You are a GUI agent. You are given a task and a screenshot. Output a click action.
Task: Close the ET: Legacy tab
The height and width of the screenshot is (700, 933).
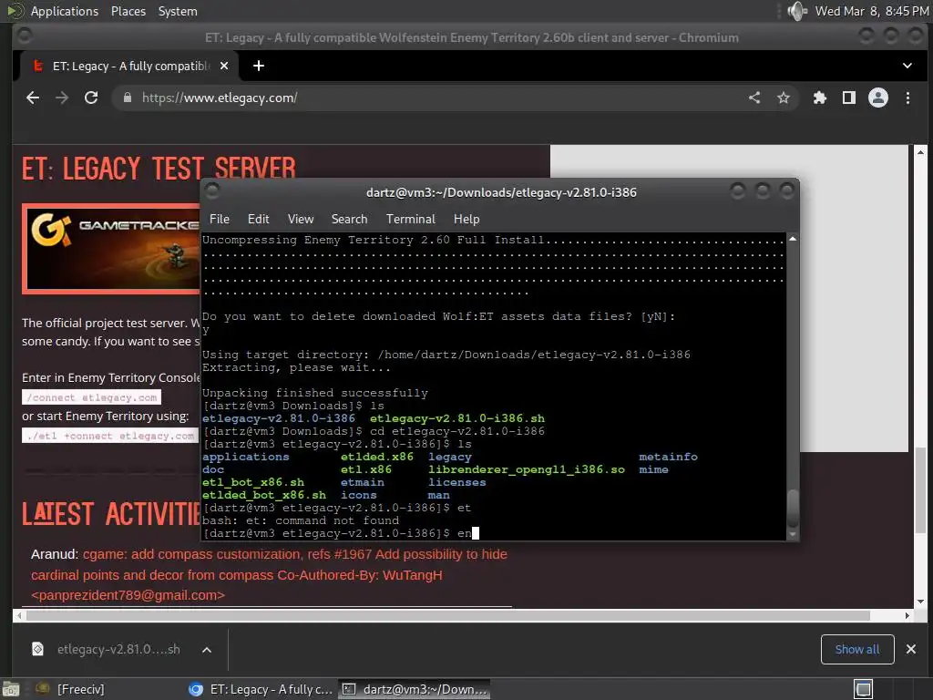click(x=224, y=66)
